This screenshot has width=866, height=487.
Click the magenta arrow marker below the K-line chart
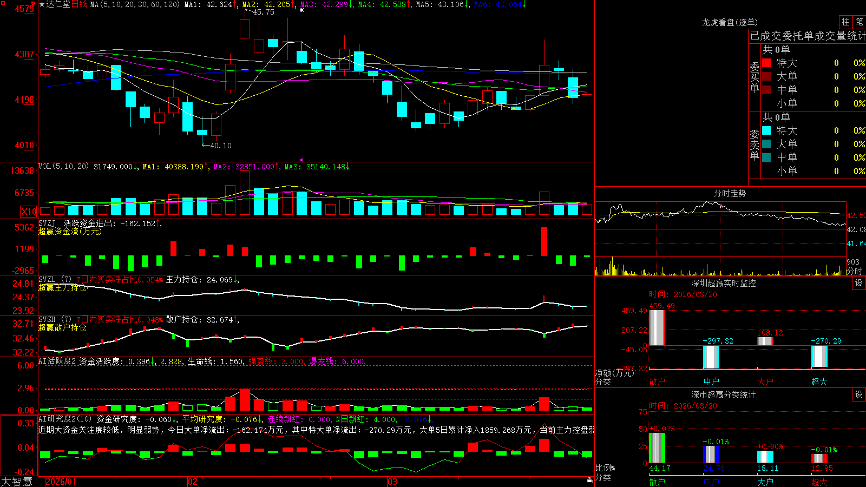tap(301, 160)
